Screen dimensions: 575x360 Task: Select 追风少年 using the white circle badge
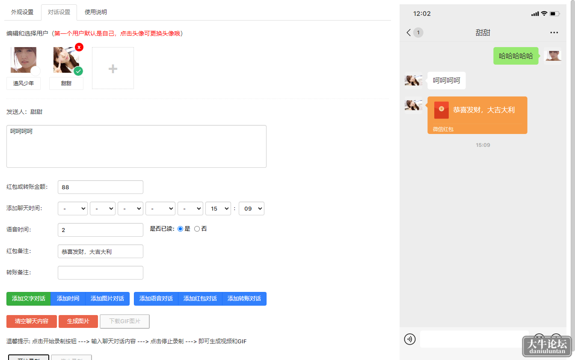36,71
